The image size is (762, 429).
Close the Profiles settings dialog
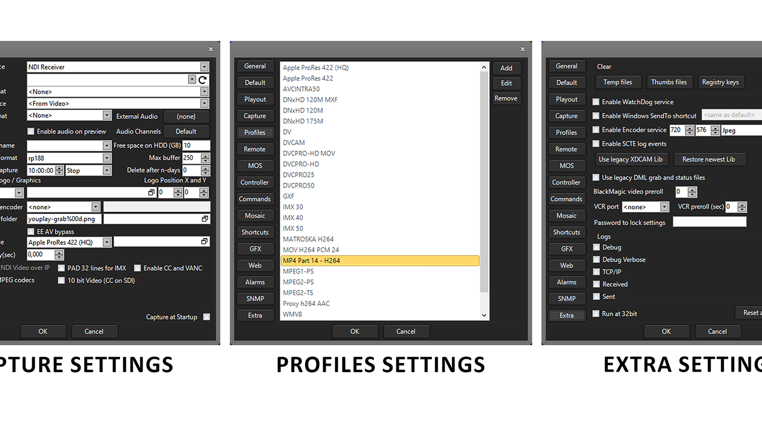point(522,49)
